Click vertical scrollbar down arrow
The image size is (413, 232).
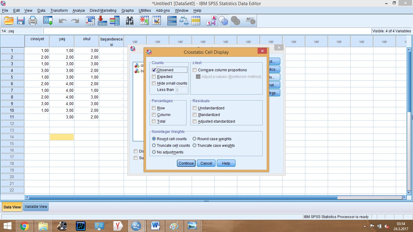coord(409,192)
